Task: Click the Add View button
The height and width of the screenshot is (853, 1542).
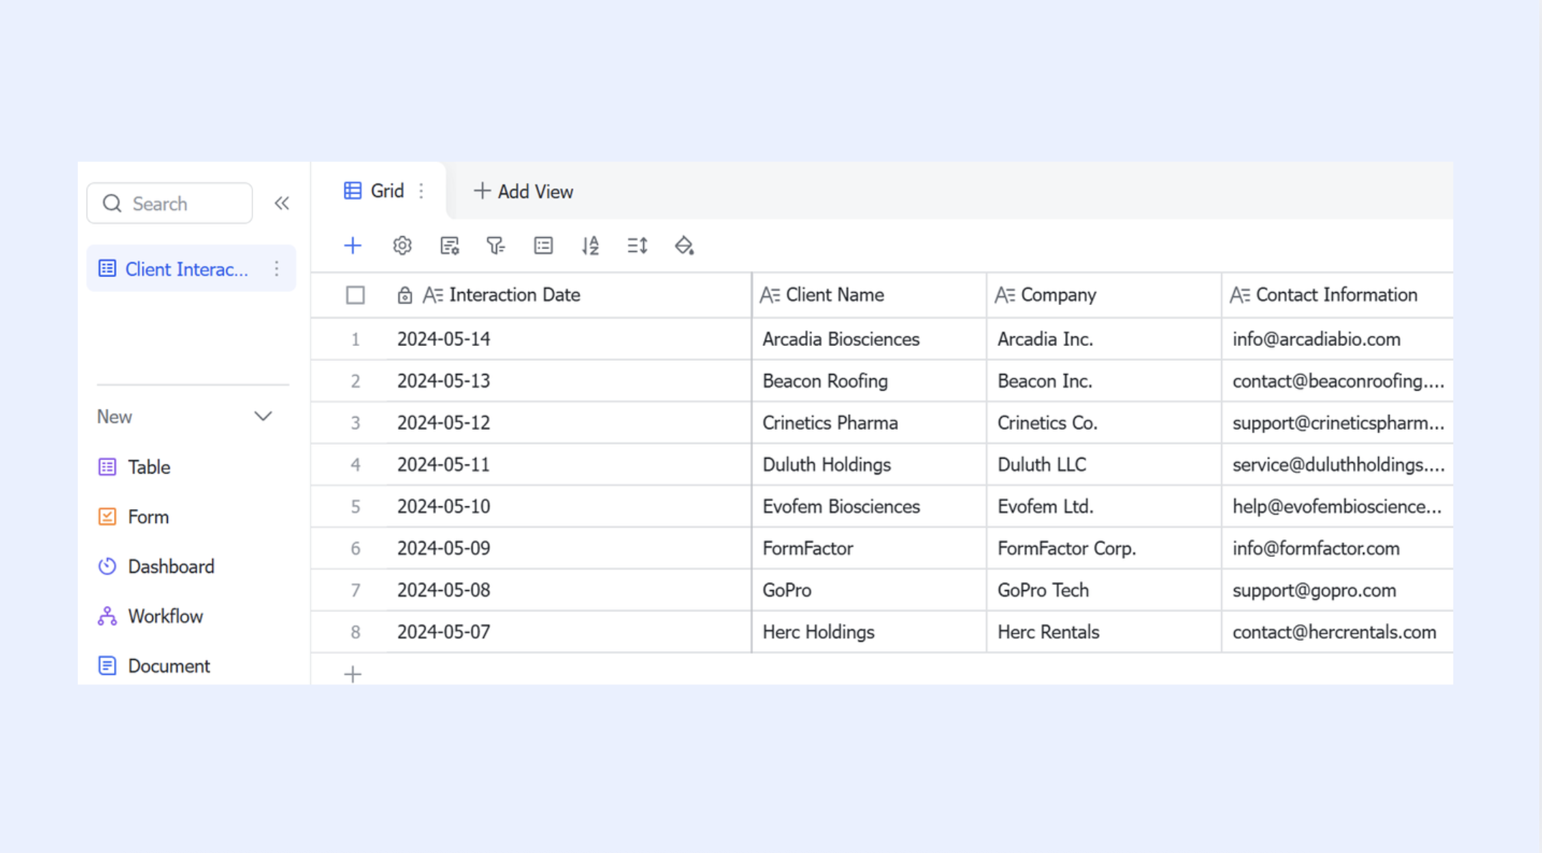Action: pyautogui.click(x=523, y=192)
